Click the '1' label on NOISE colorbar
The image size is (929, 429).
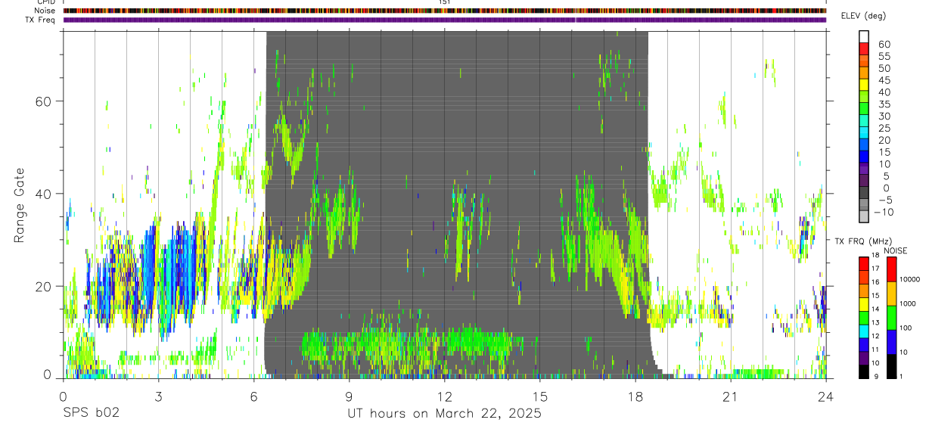tap(902, 376)
